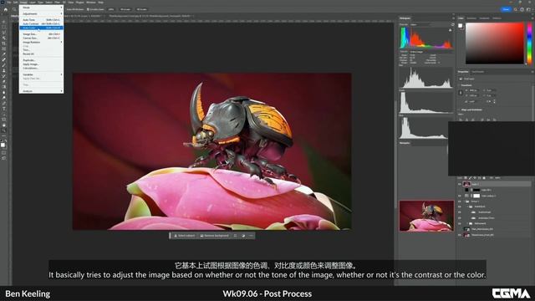Expand the Analysis submenu

click(x=41, y=91)
